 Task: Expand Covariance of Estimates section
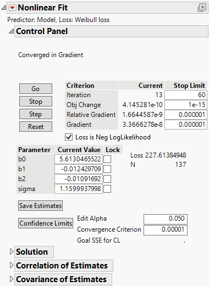(12, 279)
